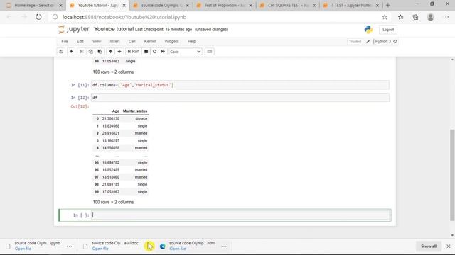The image size is (455, 255).
Task: Open the File menu
Action: 65,41
